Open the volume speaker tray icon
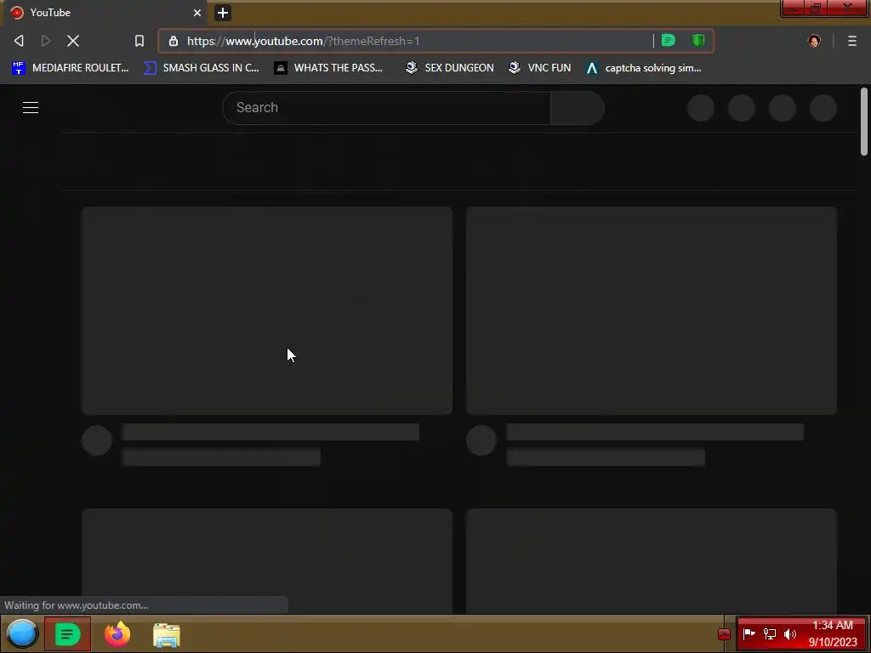 (x=790, y=633)
